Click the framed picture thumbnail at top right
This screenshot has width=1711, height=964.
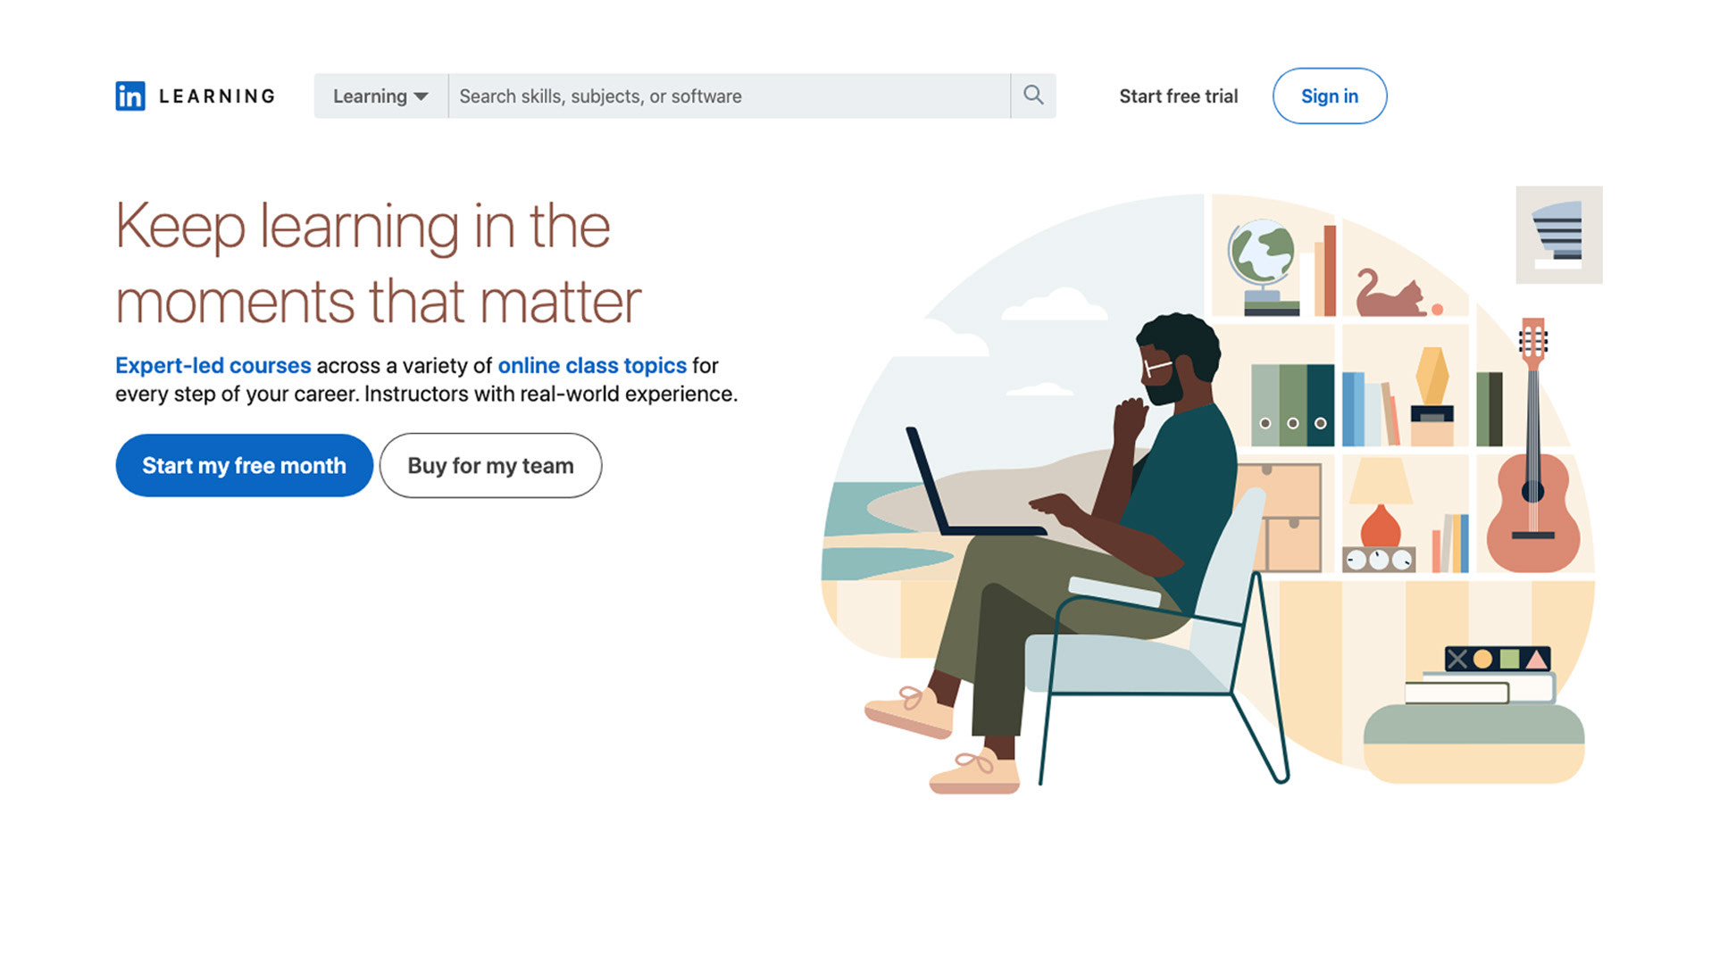1558,235
